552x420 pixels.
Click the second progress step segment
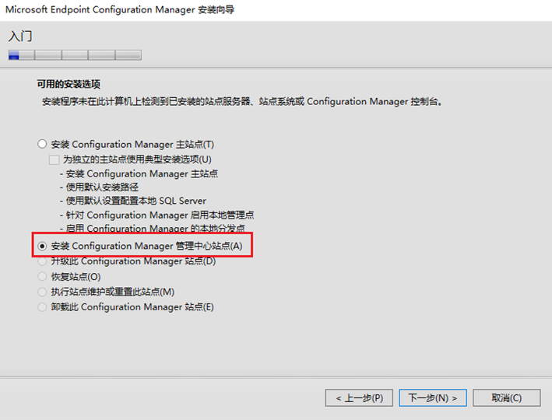point(47,55)
